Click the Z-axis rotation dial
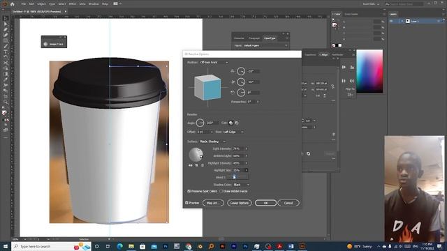This screenshot has width=447, height=251. click(x=241, y=93)
